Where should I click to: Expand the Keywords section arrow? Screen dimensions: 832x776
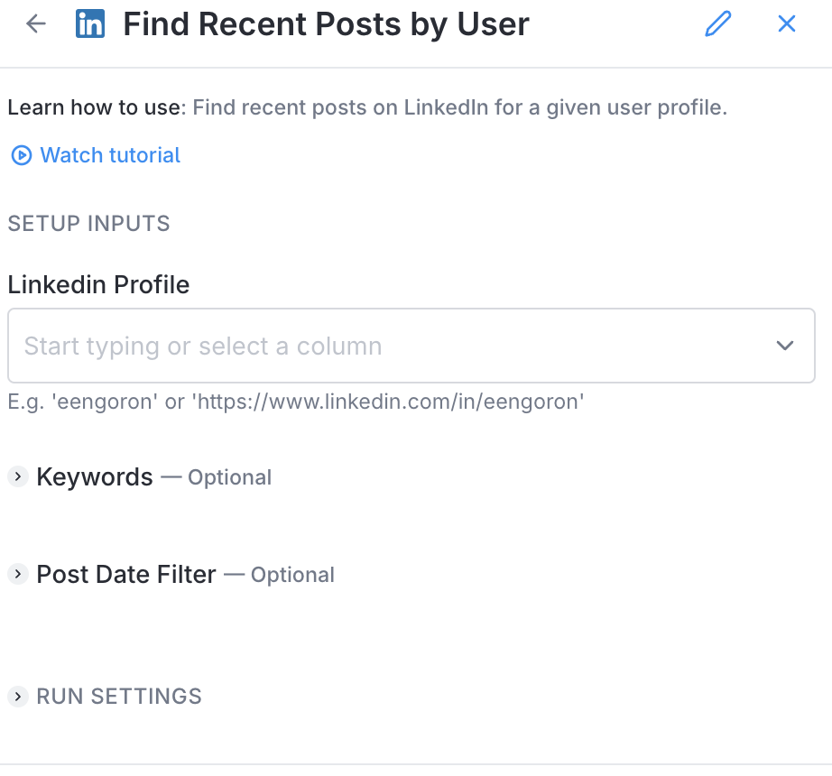point(18,477)
